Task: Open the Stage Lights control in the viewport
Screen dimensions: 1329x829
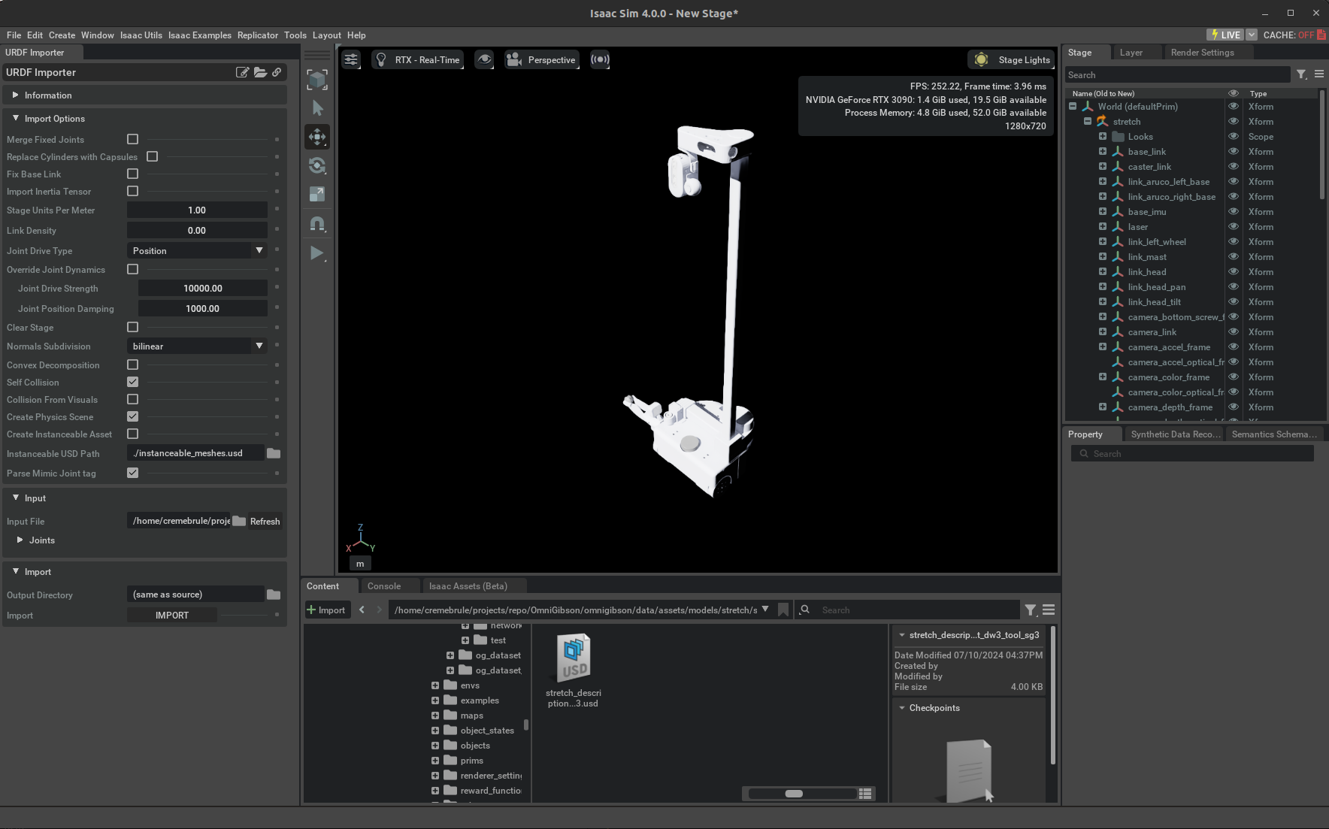Action: click(x=1010, y=59)
